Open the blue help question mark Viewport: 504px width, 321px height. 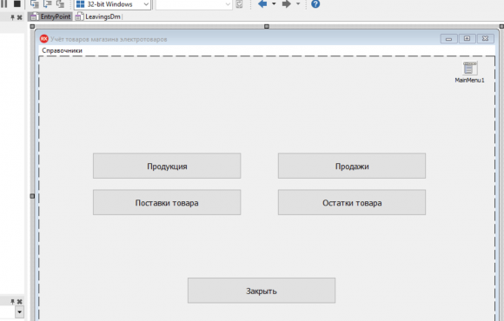pyautogui.click(x=315, y=3)
